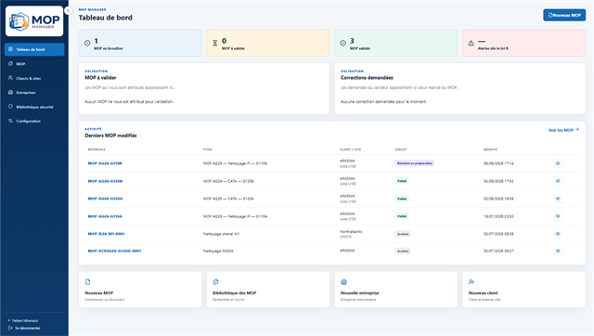Open reference MOP-AG26-G110B

[105, 163]
